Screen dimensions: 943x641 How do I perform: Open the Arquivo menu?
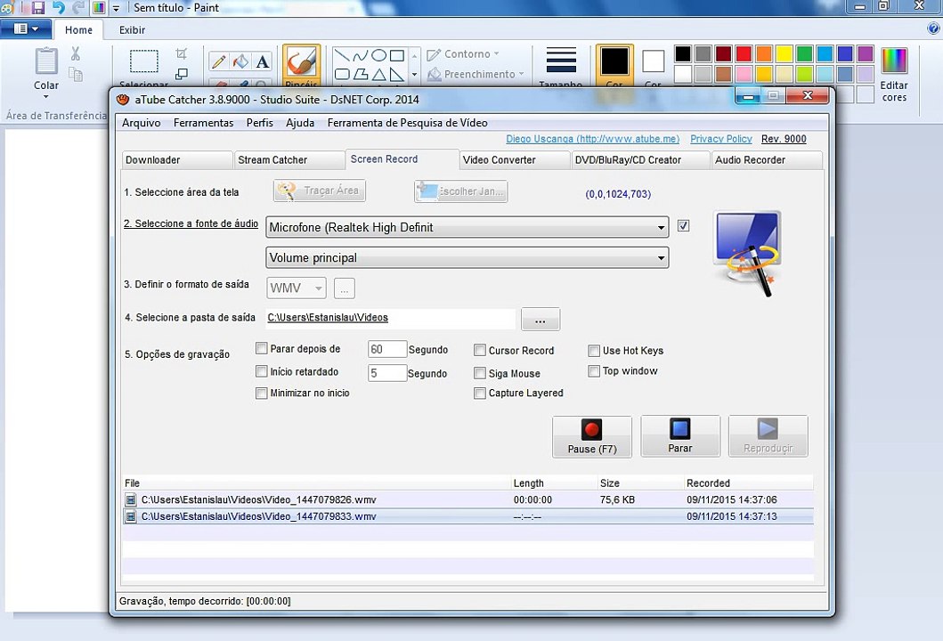click(x=142, y=123)
